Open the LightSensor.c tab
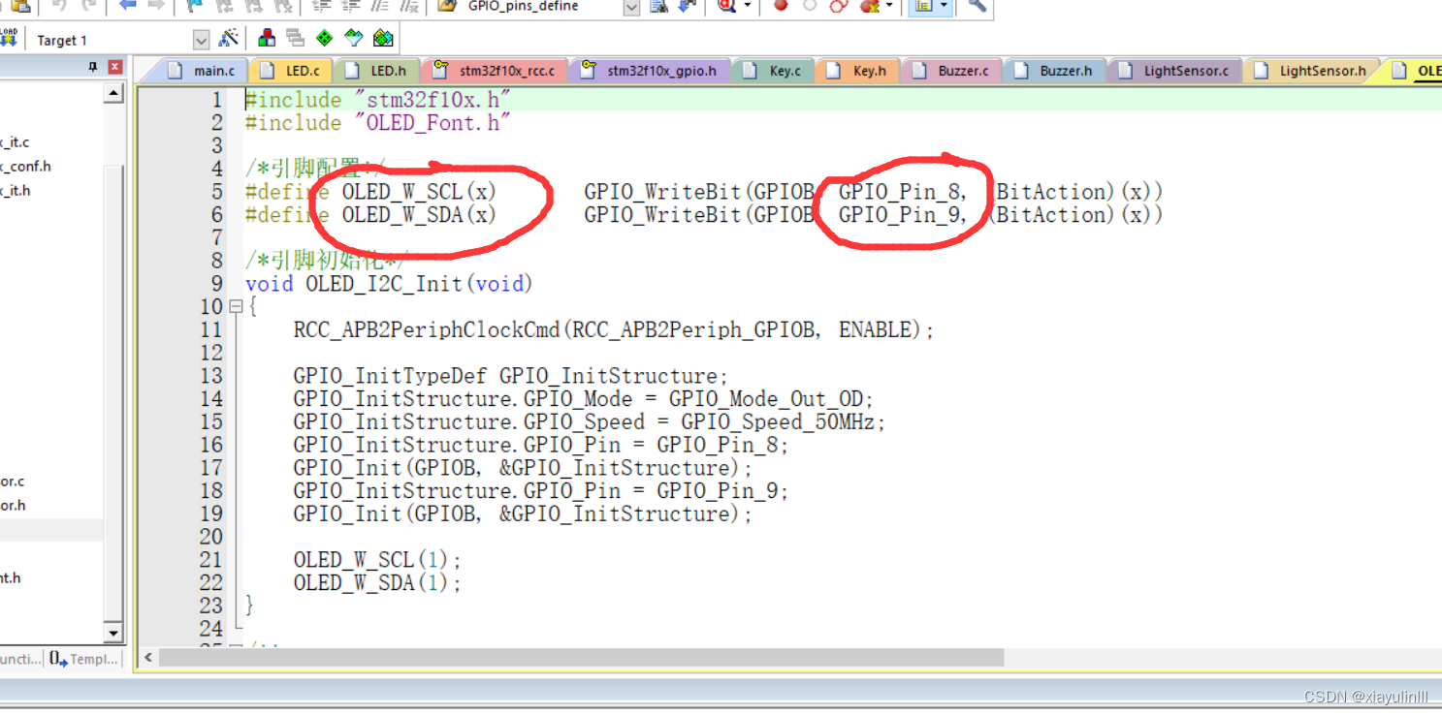The image size is (1442, 715). [x=1174, y=71]
